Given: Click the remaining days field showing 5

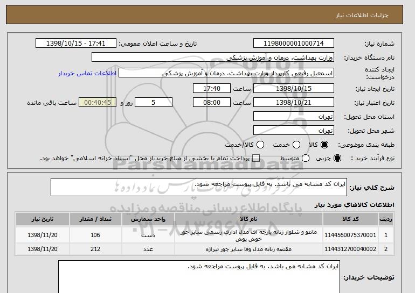Looking at the screenshot, I should 154,102.
